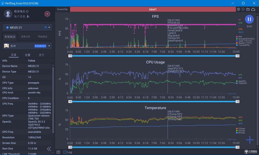Toggle the Log checkbox
259x155 pixels.
[65, 152]
